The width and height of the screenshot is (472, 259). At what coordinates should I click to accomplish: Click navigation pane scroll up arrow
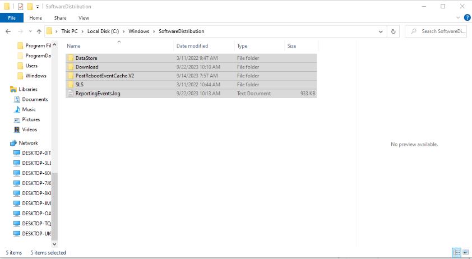(54, 45)
